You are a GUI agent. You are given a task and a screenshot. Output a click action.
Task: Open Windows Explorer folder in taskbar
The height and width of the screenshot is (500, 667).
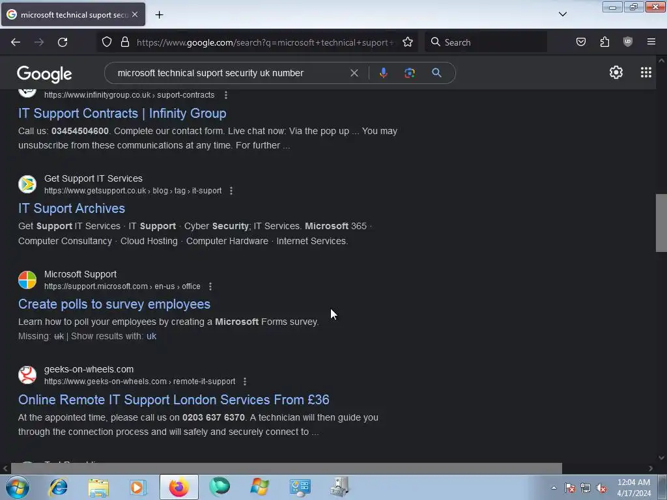pyautogui.click(x=98, y=487)
